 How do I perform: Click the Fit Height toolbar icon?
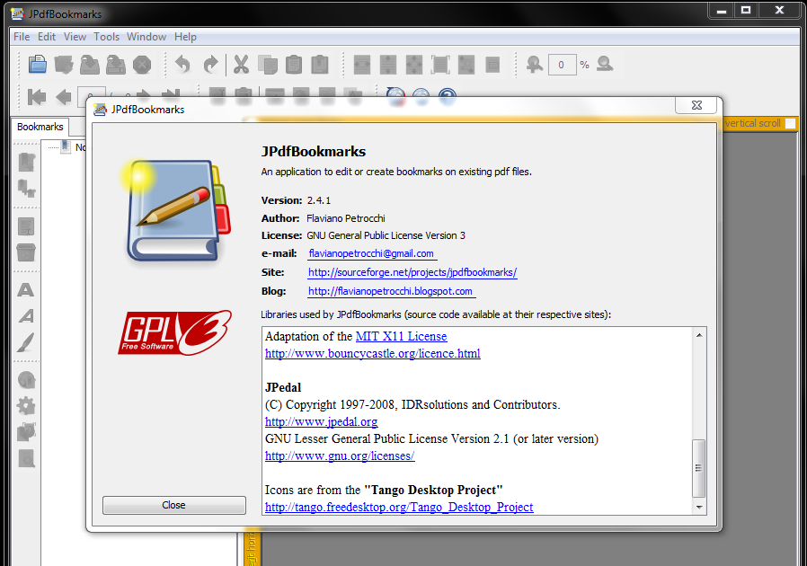388,65
